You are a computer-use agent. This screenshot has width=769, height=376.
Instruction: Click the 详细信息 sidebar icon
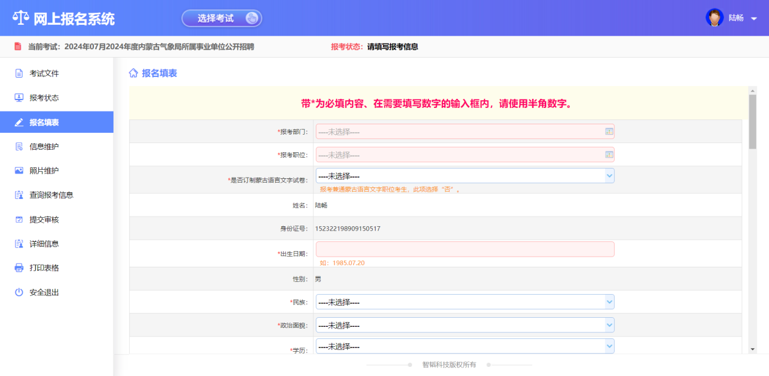click(19, 244)
